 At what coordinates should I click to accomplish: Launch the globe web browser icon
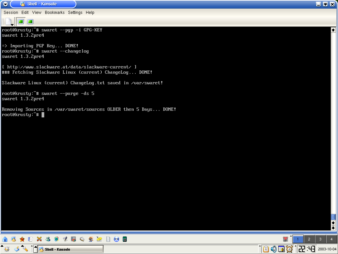coord(56,239)
